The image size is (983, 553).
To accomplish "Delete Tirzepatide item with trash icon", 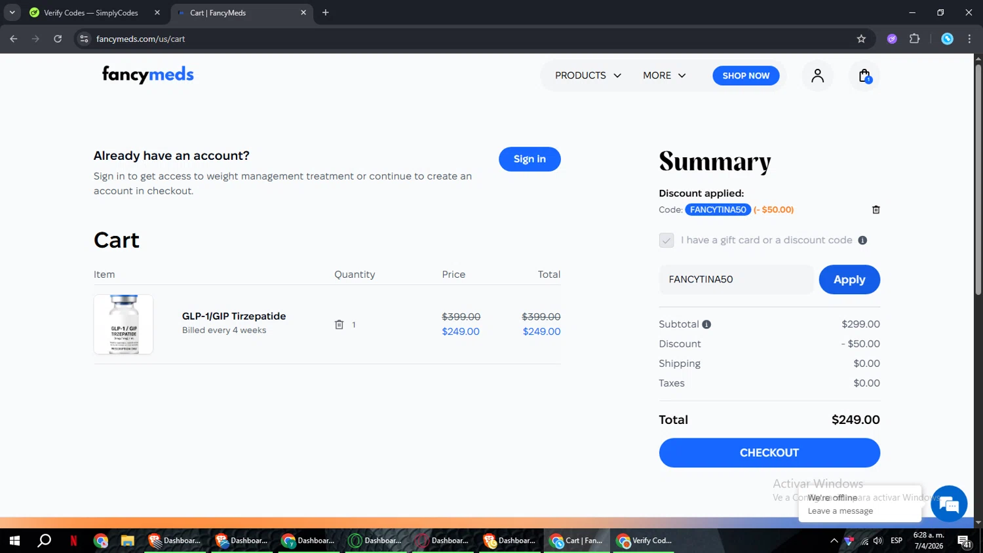I will 339,324.
